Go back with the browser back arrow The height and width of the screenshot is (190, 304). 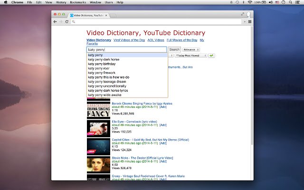(55, 22)
